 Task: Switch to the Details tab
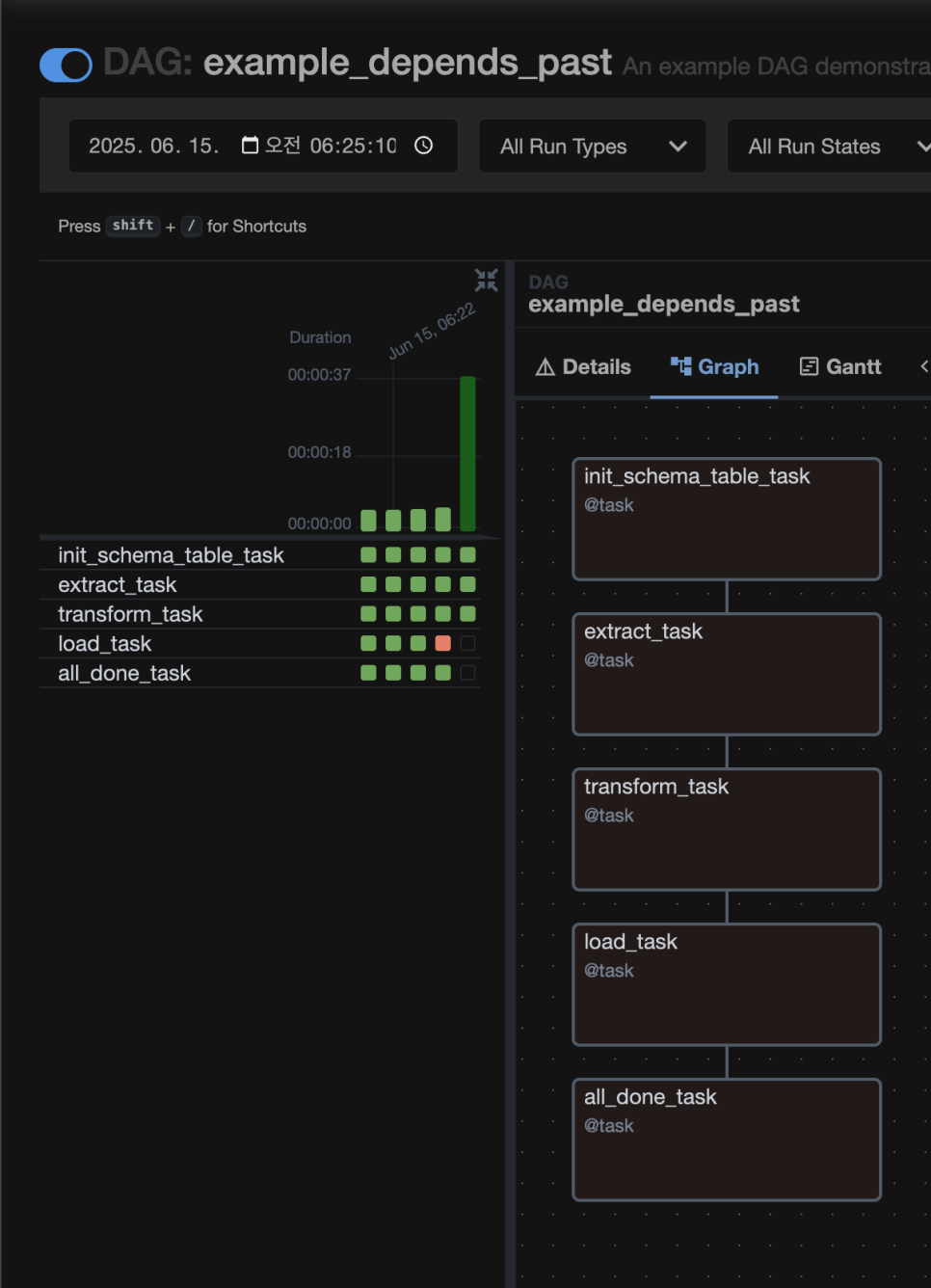point(583,367)
